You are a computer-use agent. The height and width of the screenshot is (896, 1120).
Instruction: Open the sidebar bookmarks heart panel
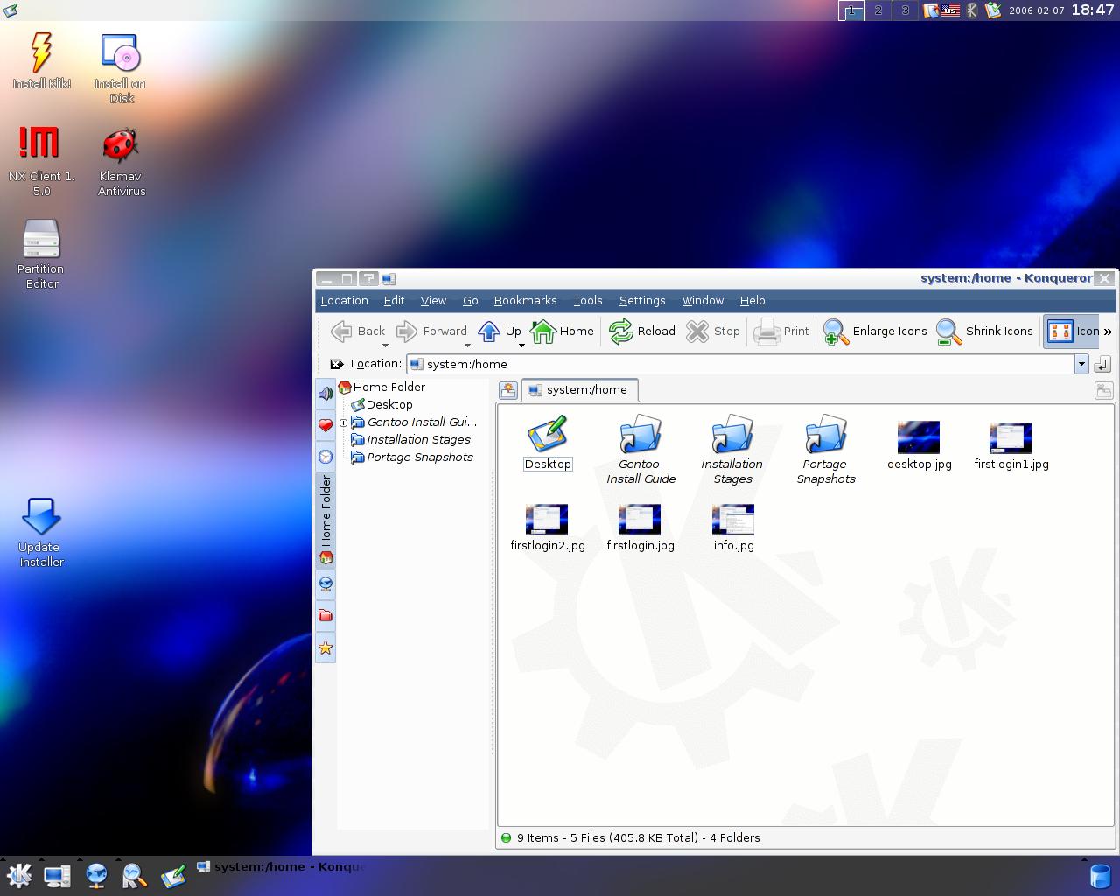[325, 425]
